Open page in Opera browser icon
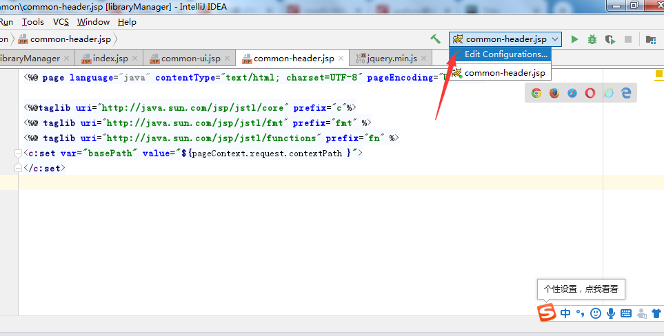 coord(590,93)
